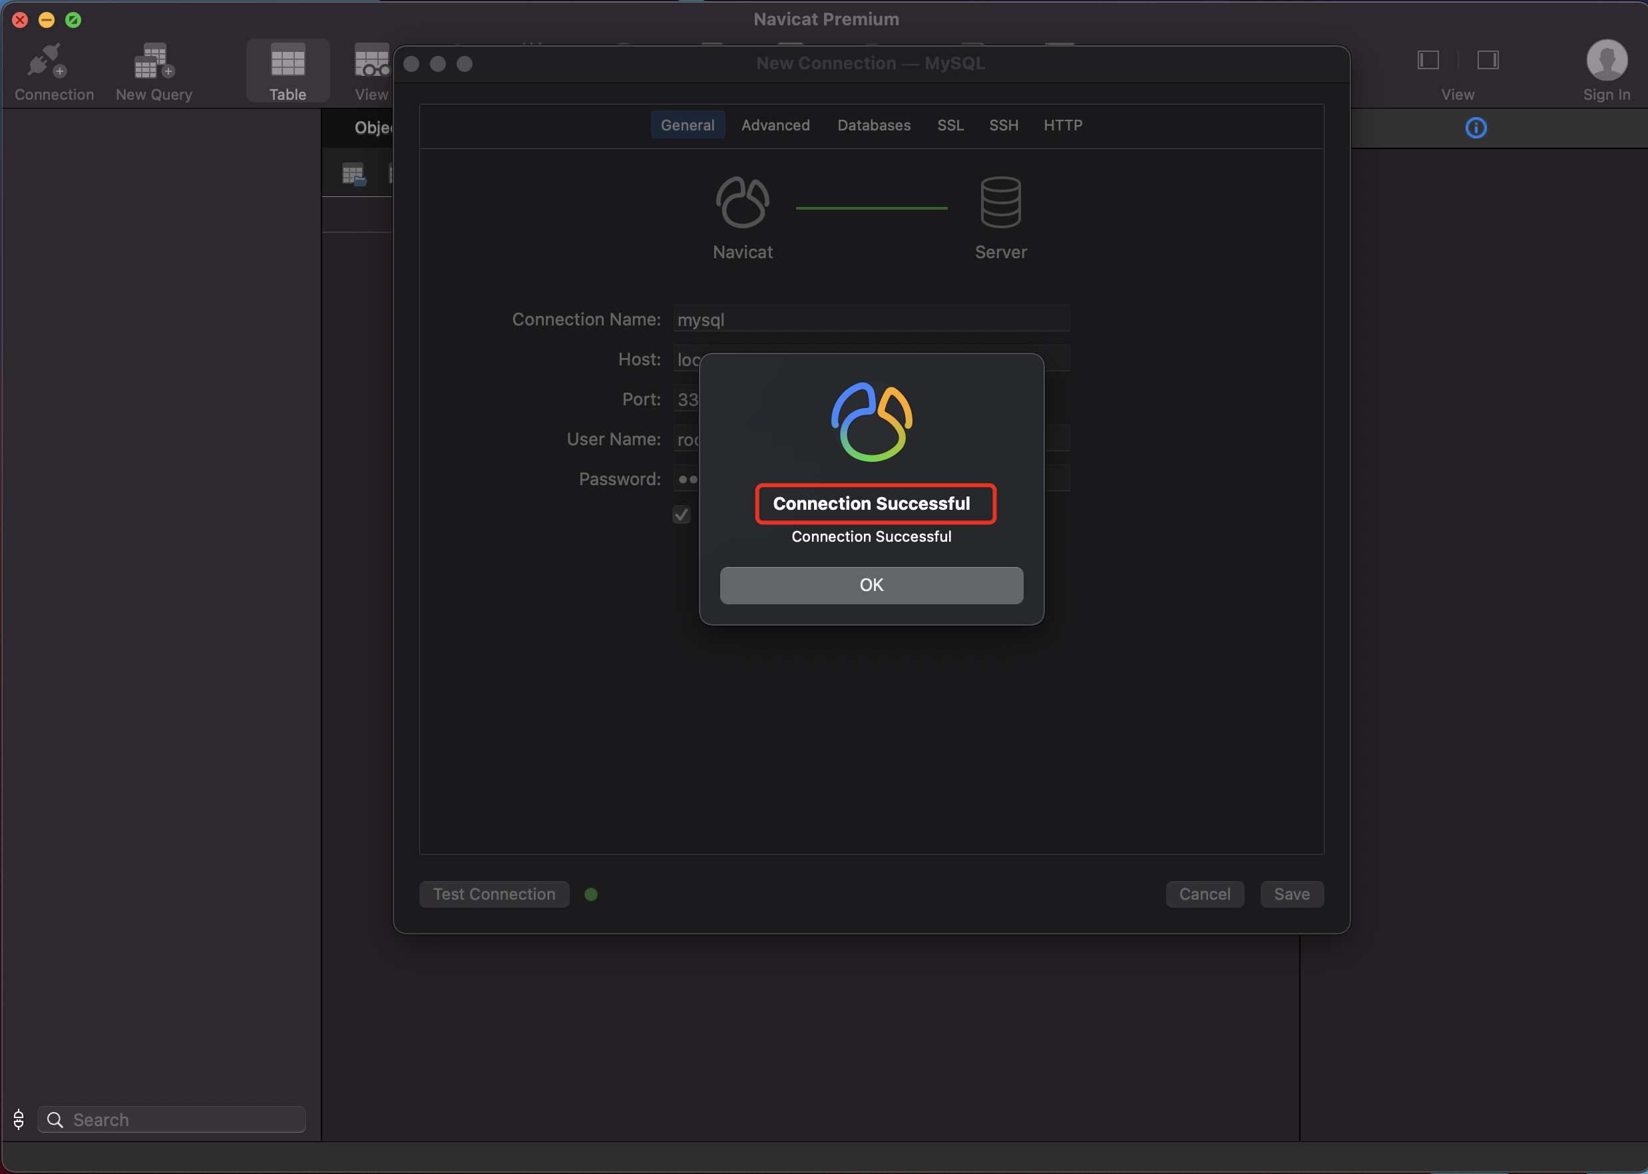1648x1174 pixels.
Task: Click Save in New Connection window
Action: point(1292,894)
